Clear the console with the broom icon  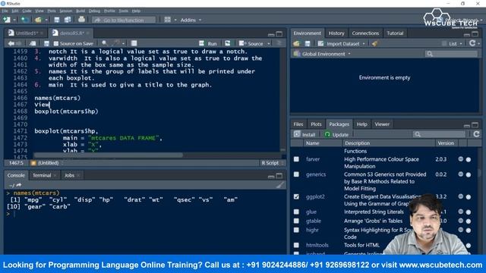[x=280, y=185]
